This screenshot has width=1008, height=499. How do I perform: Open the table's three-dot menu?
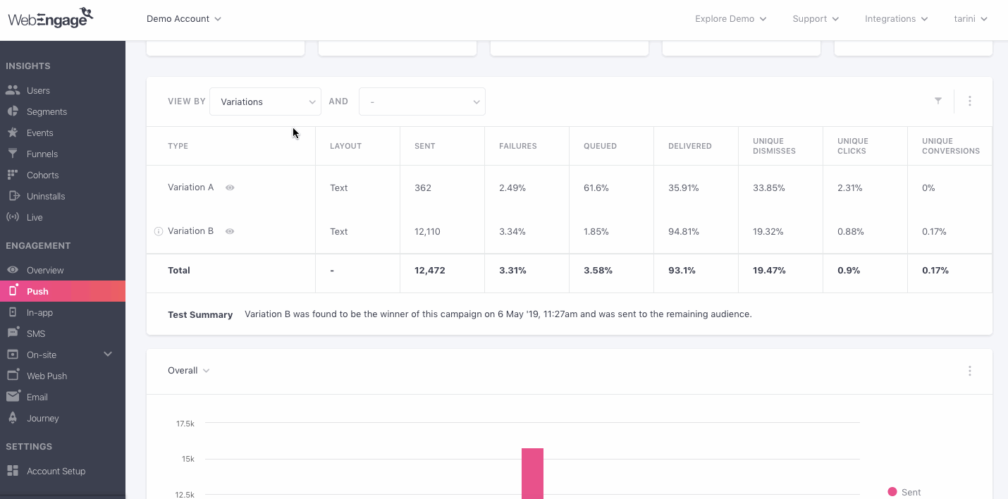pyautogui.click(x=970, y=101)
